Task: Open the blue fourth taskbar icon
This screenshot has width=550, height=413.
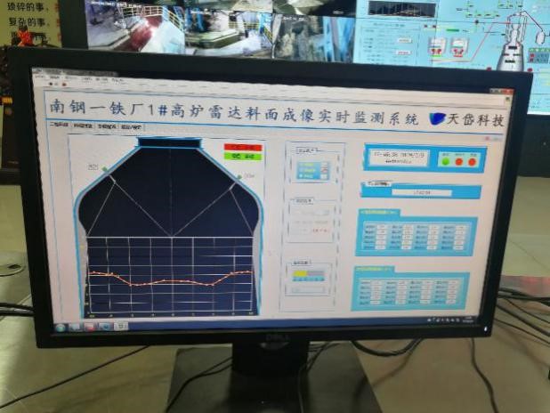Action: [104, 327]
